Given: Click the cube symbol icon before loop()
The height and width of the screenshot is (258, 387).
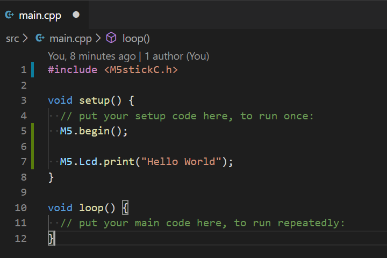Looking at the screenshot, I should tap(111, 38).
